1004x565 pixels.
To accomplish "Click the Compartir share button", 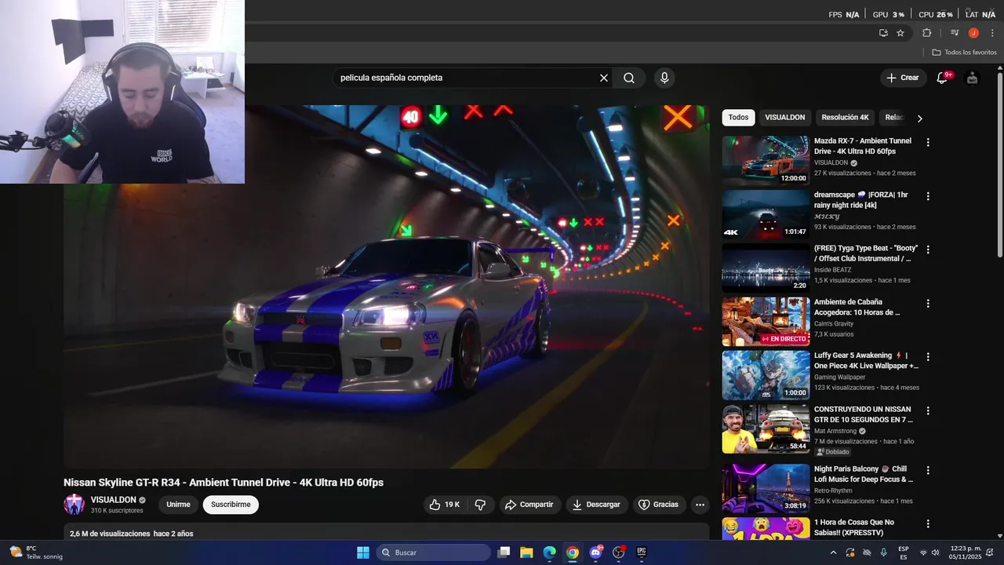I will pyautogui.click(x=529, y=505).
